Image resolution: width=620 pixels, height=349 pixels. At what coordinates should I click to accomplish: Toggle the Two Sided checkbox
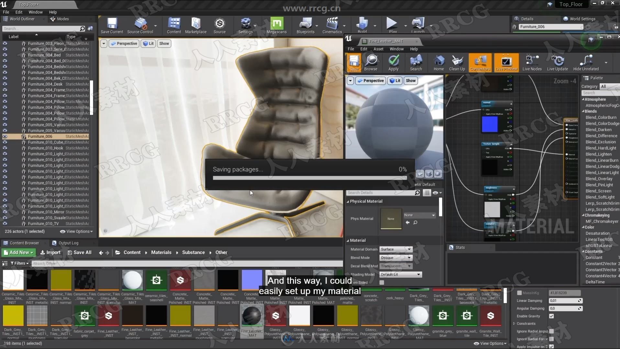pyautogui.click(x=382, y=283)
